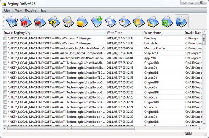Click write time '2012/02/27 04:34:03'
209x138 pixels.
[120, 53]
